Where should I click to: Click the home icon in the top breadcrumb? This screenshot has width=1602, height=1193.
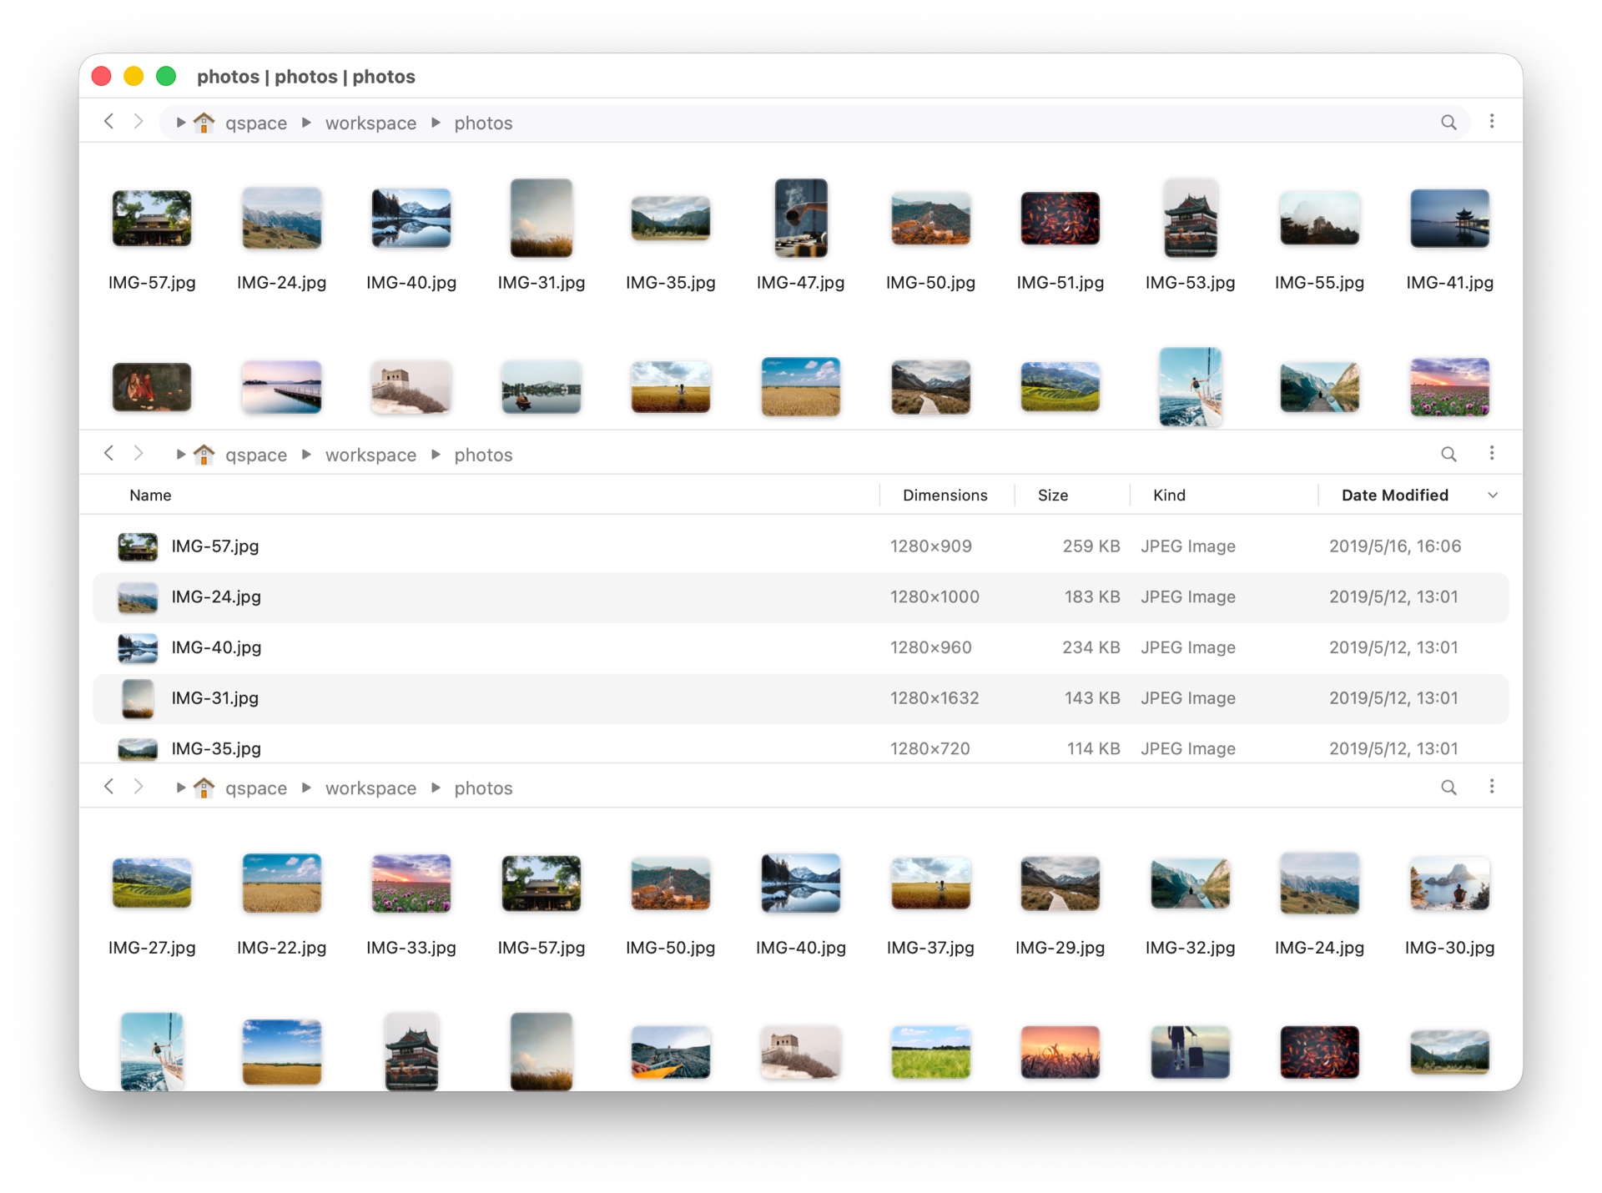coord(204,123)
